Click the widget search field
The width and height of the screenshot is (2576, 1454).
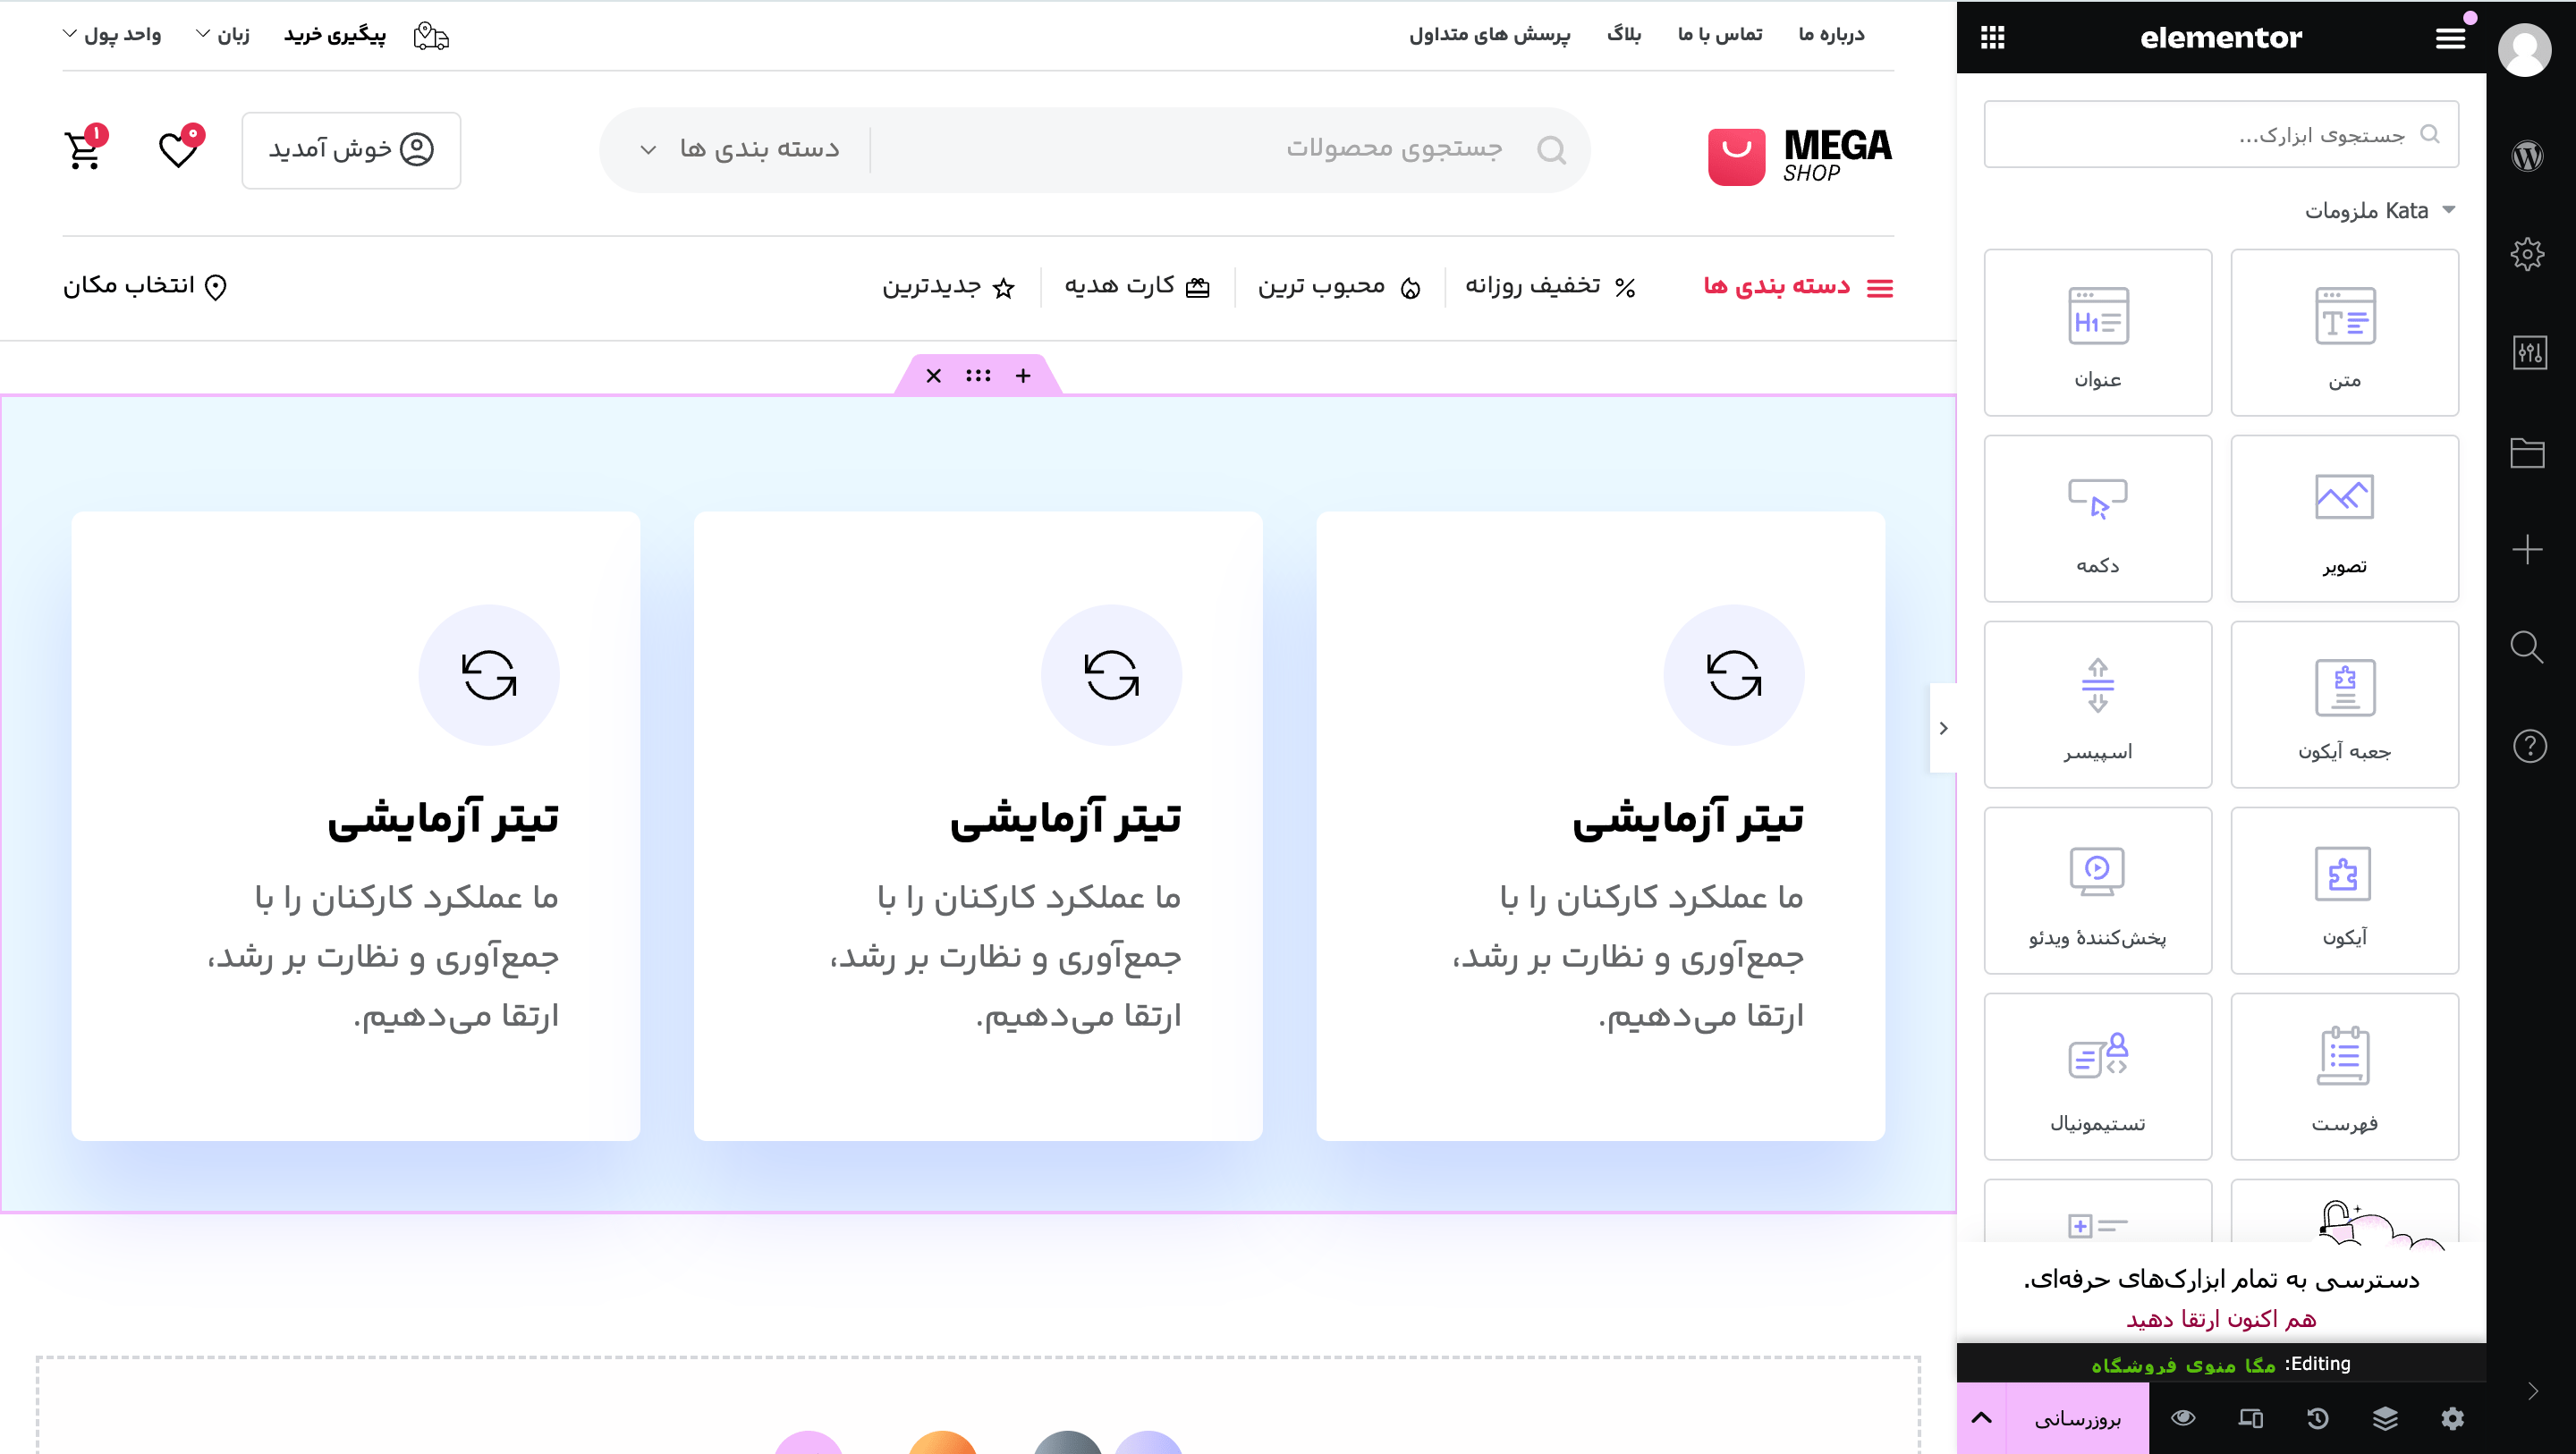point(2220,134)
